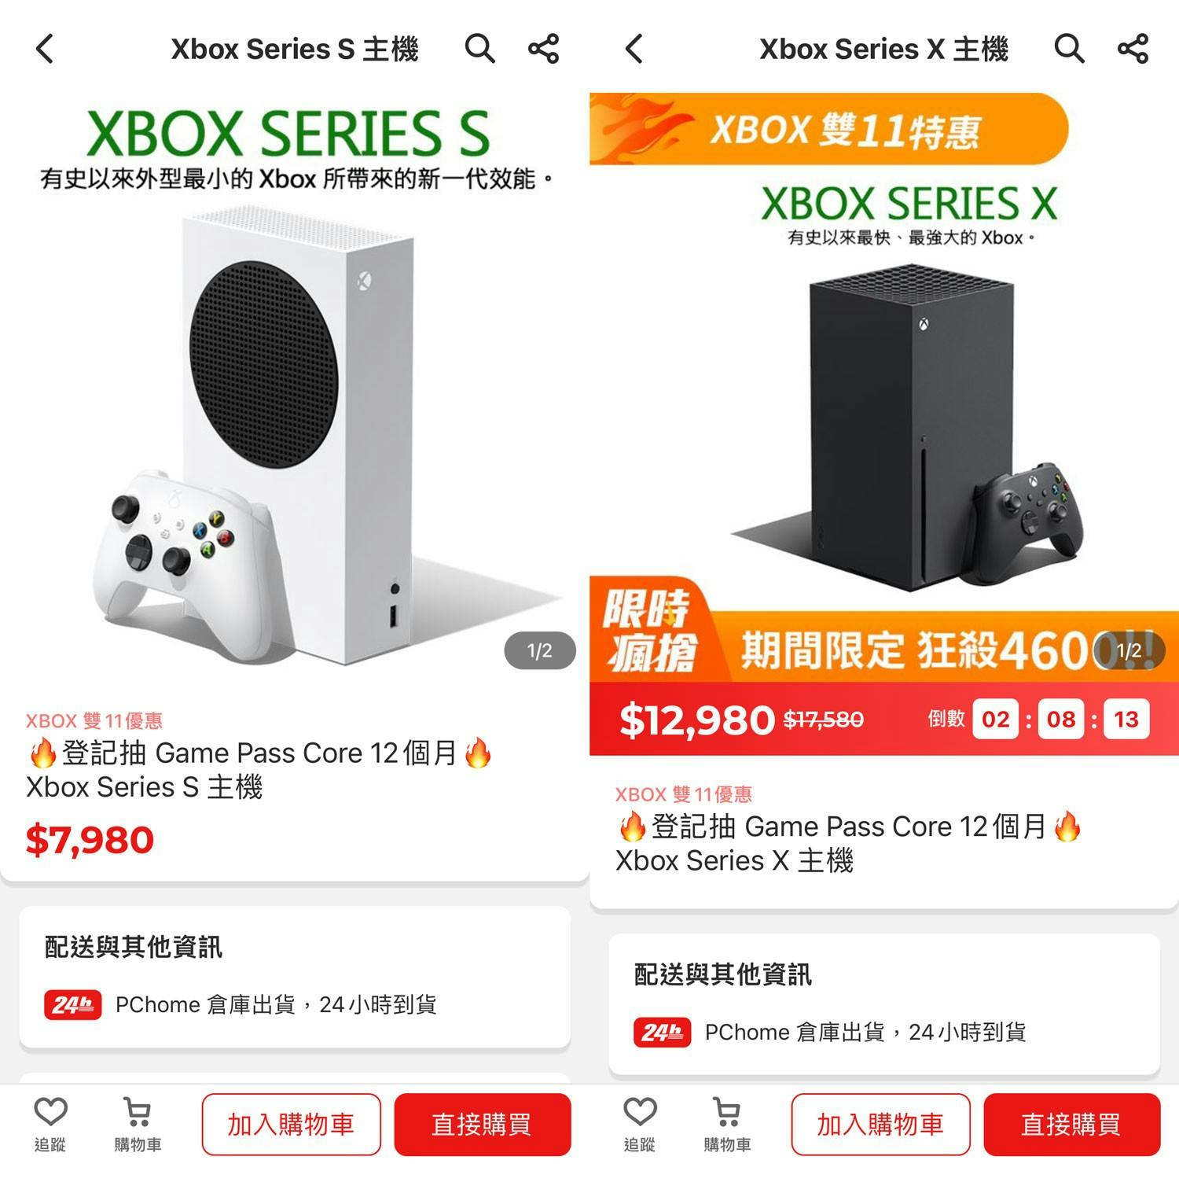This screenshot has width=1179, height=1182.
Task: Tap XBOX 雙11優惠 link on Series S
Action: tap(94, 720)
